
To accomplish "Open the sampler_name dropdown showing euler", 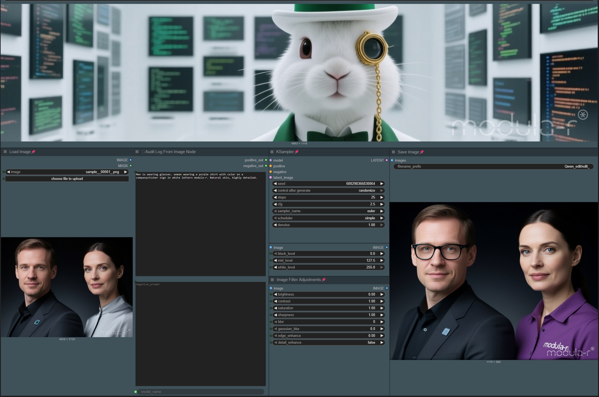I will [x=328, y=211].
